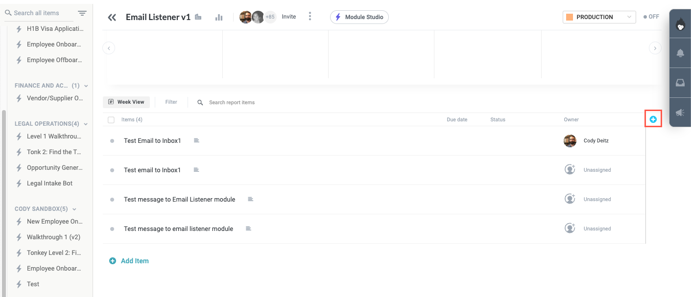Screen dimensions: 691x297
Task: Click the announcements megaphone icon
Action: click(680, 112)
